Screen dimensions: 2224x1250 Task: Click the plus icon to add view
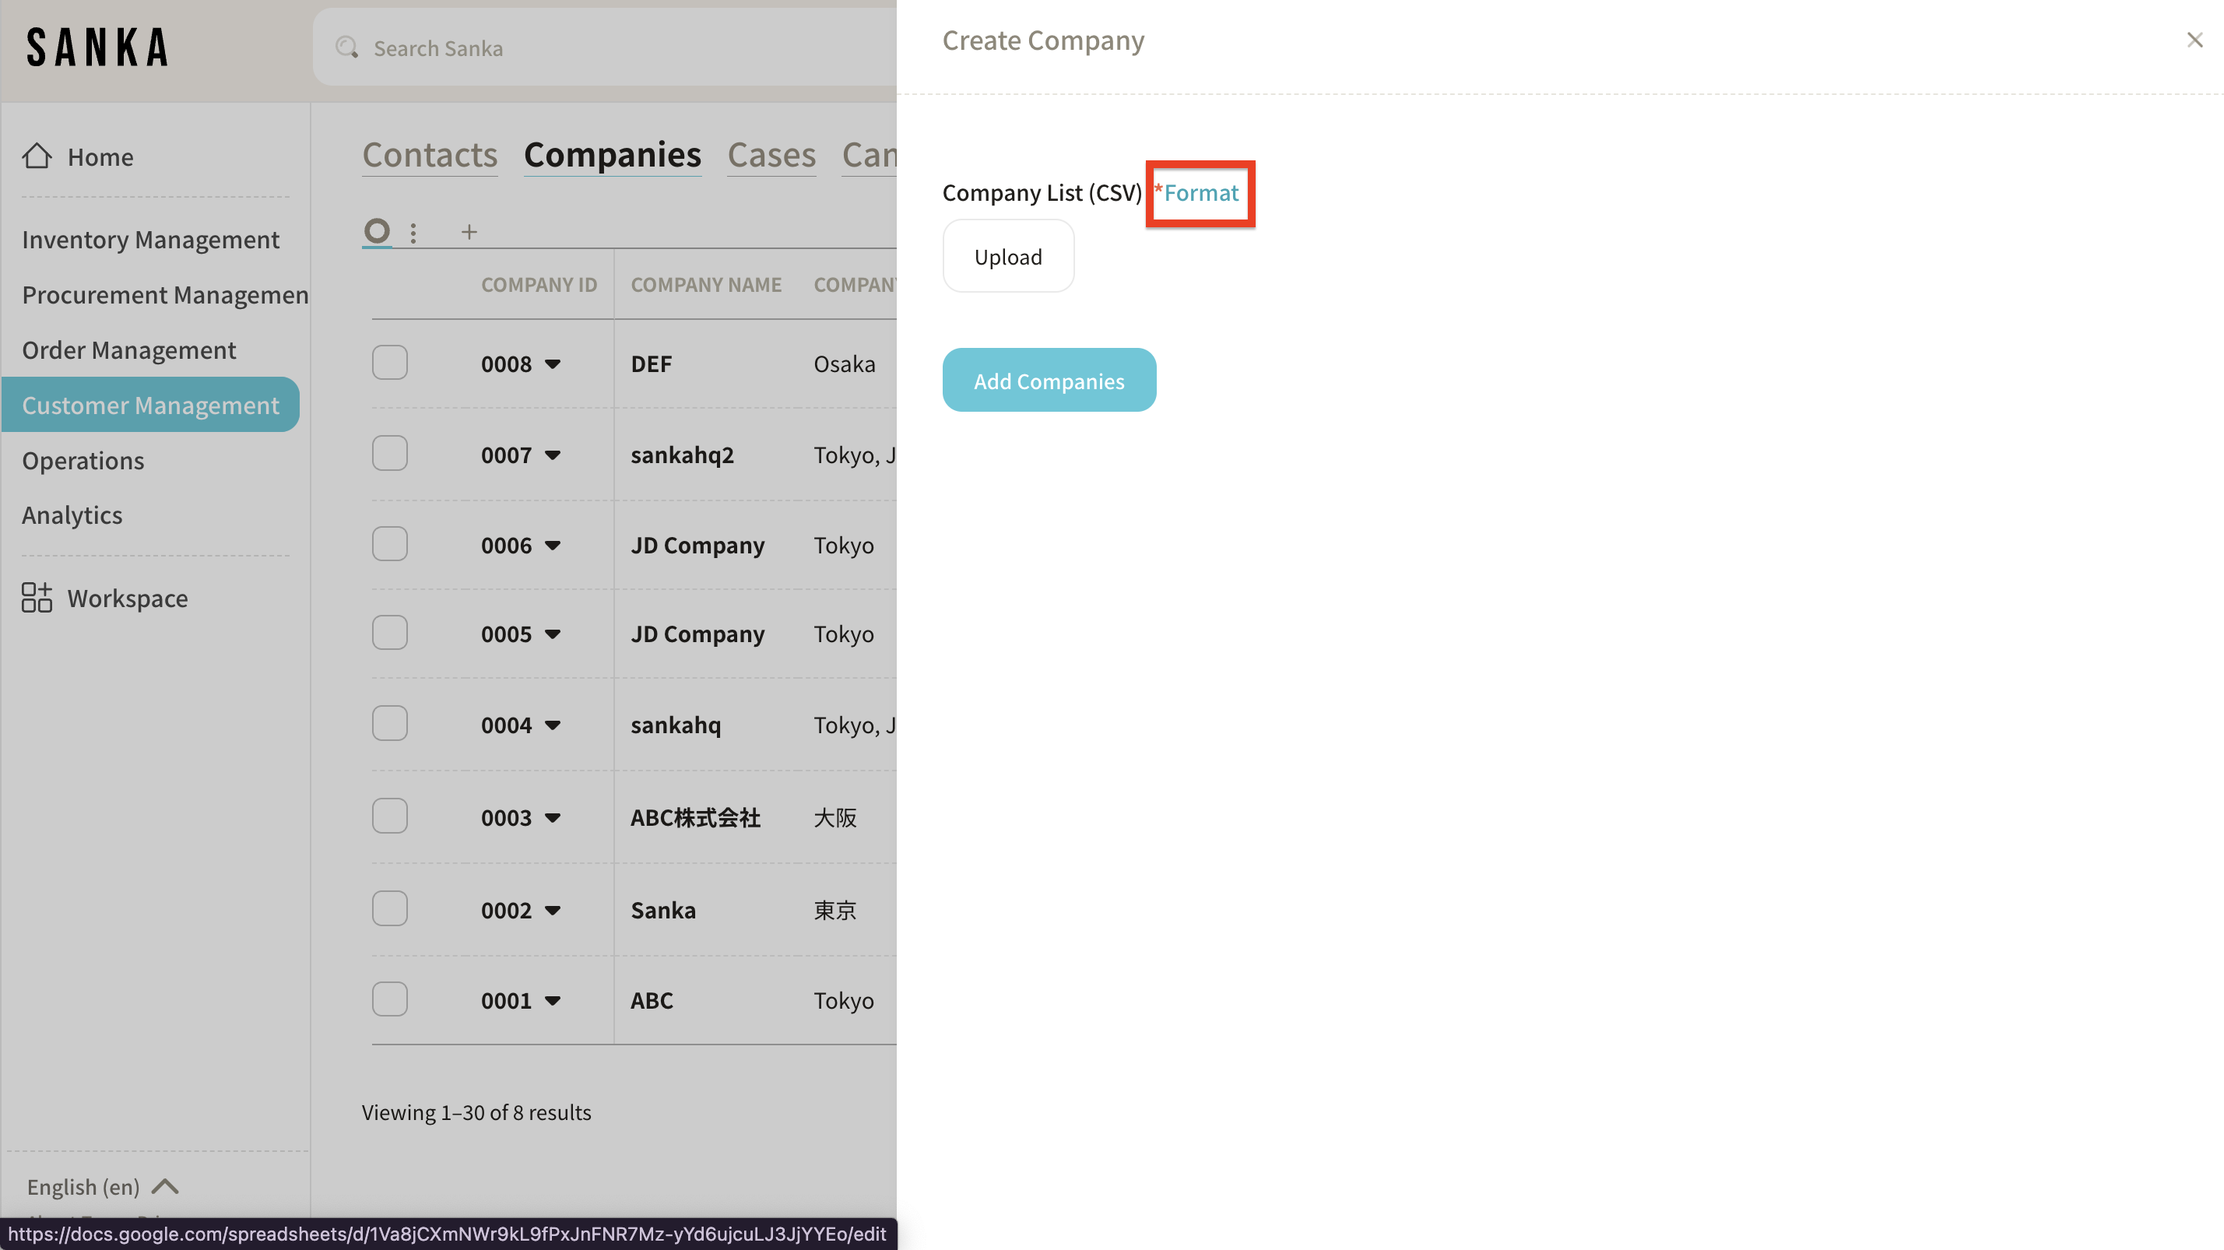coord(469,232)
